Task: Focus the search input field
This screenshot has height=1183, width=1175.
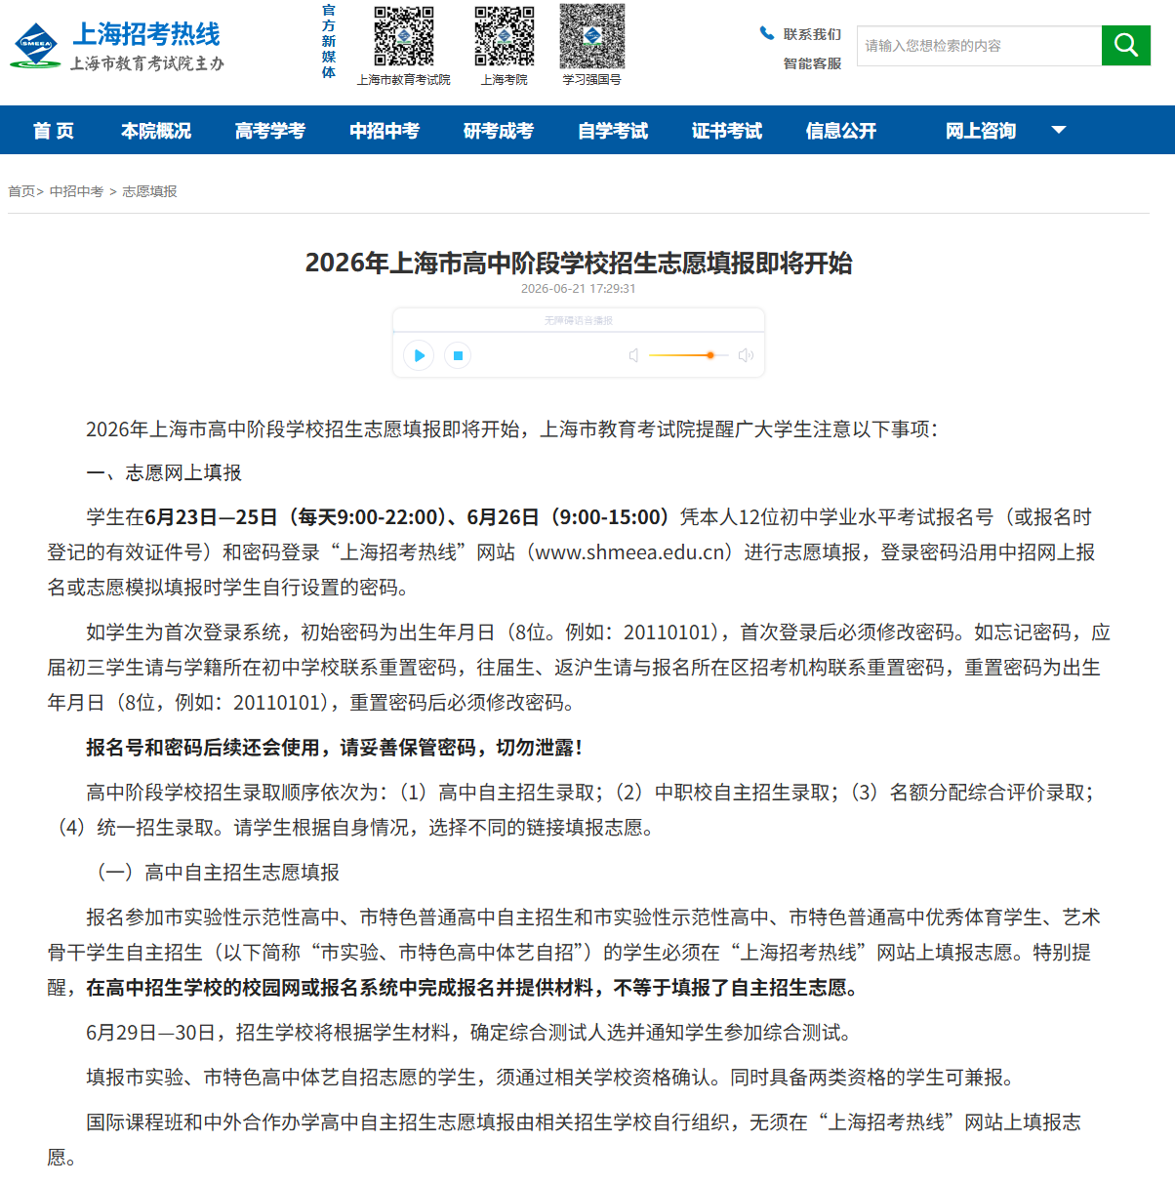Action: (x=979, y=46)
